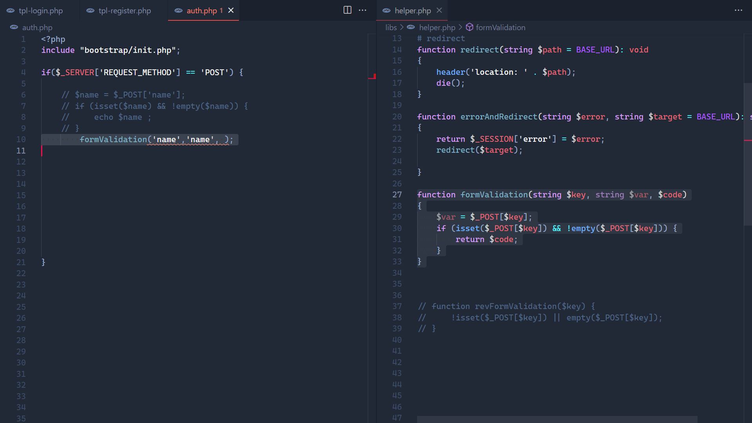Click commented 'echo $name' line

click(107, 117)
